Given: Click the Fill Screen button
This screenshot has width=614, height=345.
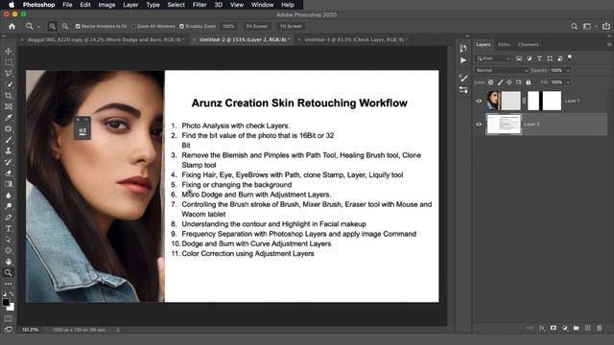Looking at the screenshot, I should pyautogui.click(x=291, y=26).
